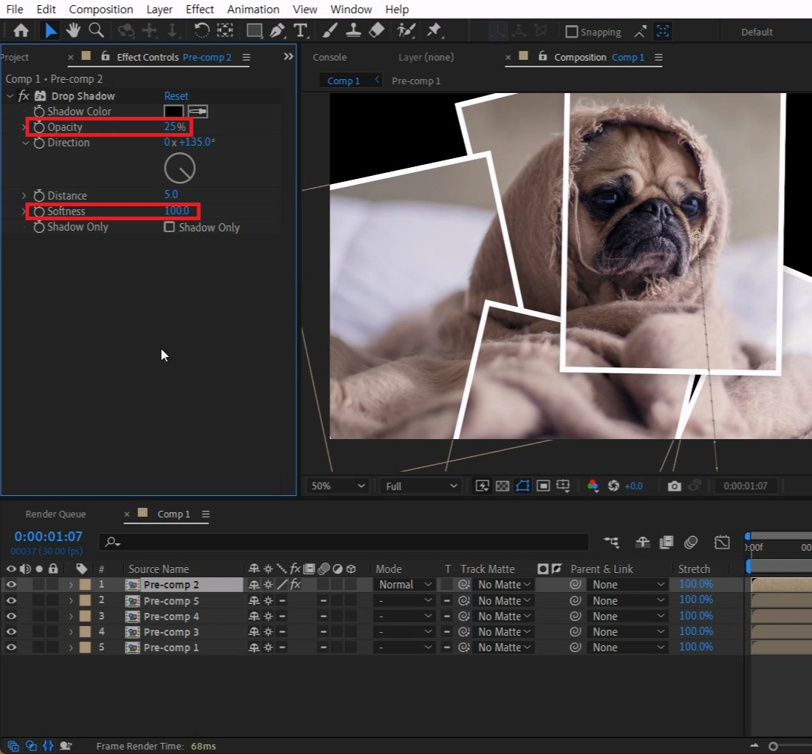
Task: Show hidden panels double chevron
Action: [x=288, y=56]
